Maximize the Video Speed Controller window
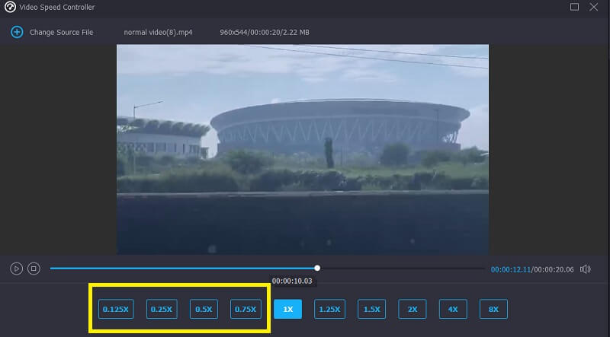 click(x=574, y=7)
